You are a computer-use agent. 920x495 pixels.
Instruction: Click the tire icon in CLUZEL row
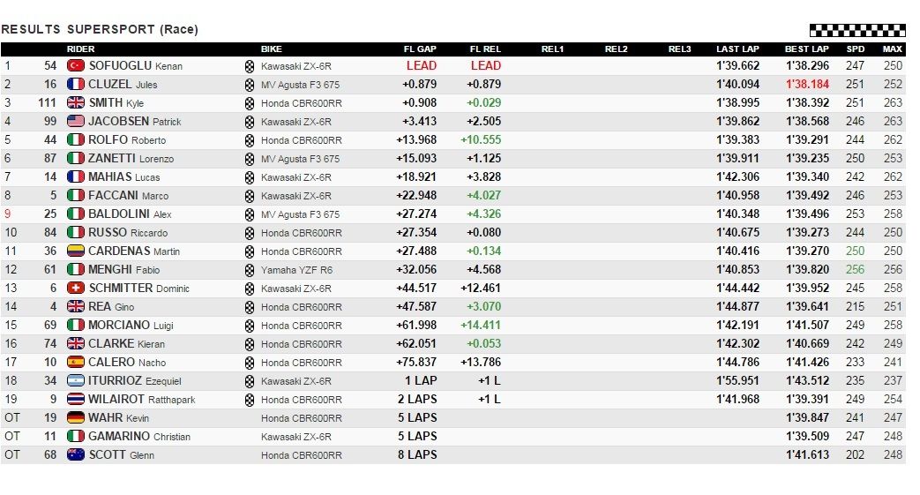pyautogui.click(x=250, y=85)
